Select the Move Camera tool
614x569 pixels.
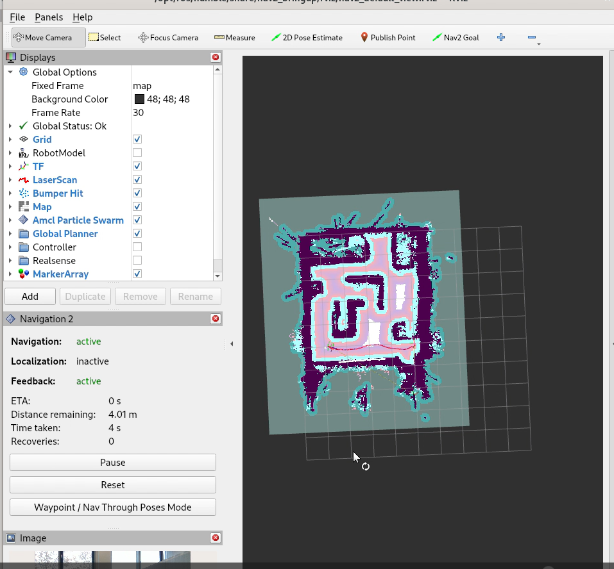48,38
